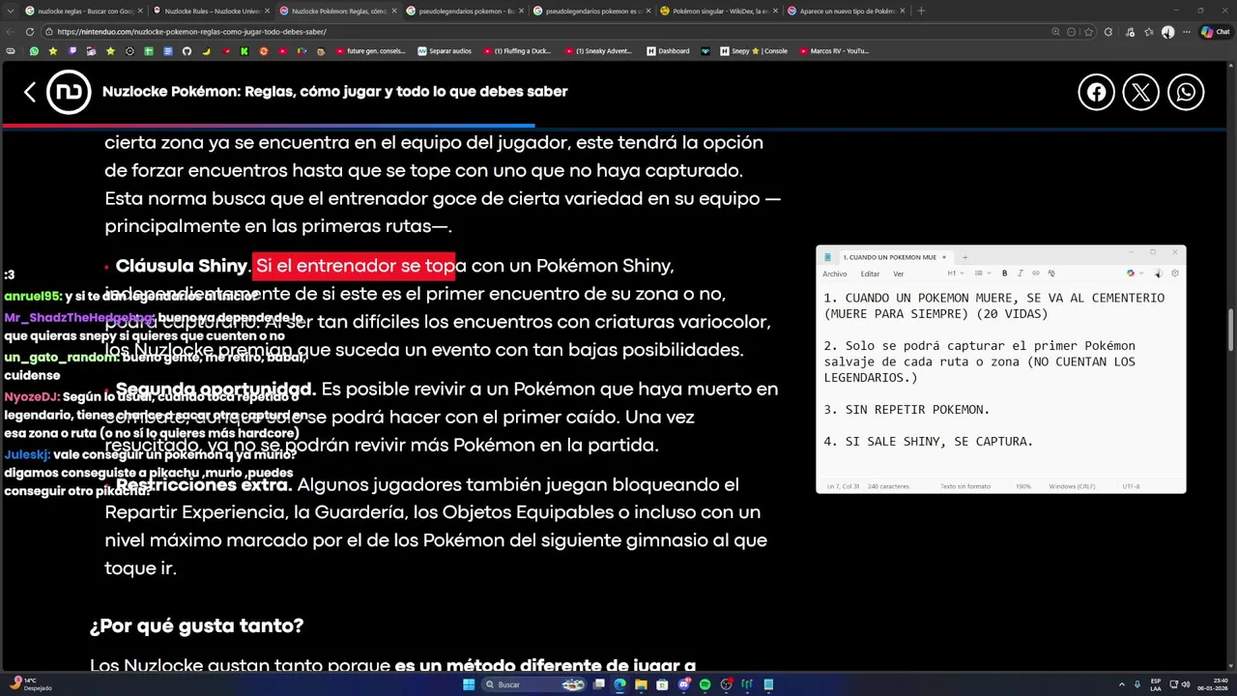
Task: Share the article on WhatsApp
Action: [1186, 92]
